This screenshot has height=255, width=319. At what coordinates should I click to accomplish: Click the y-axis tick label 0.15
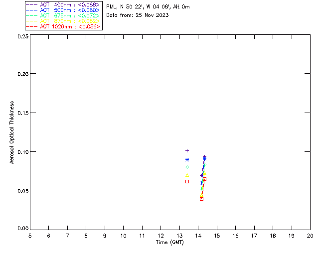point(23,113)
